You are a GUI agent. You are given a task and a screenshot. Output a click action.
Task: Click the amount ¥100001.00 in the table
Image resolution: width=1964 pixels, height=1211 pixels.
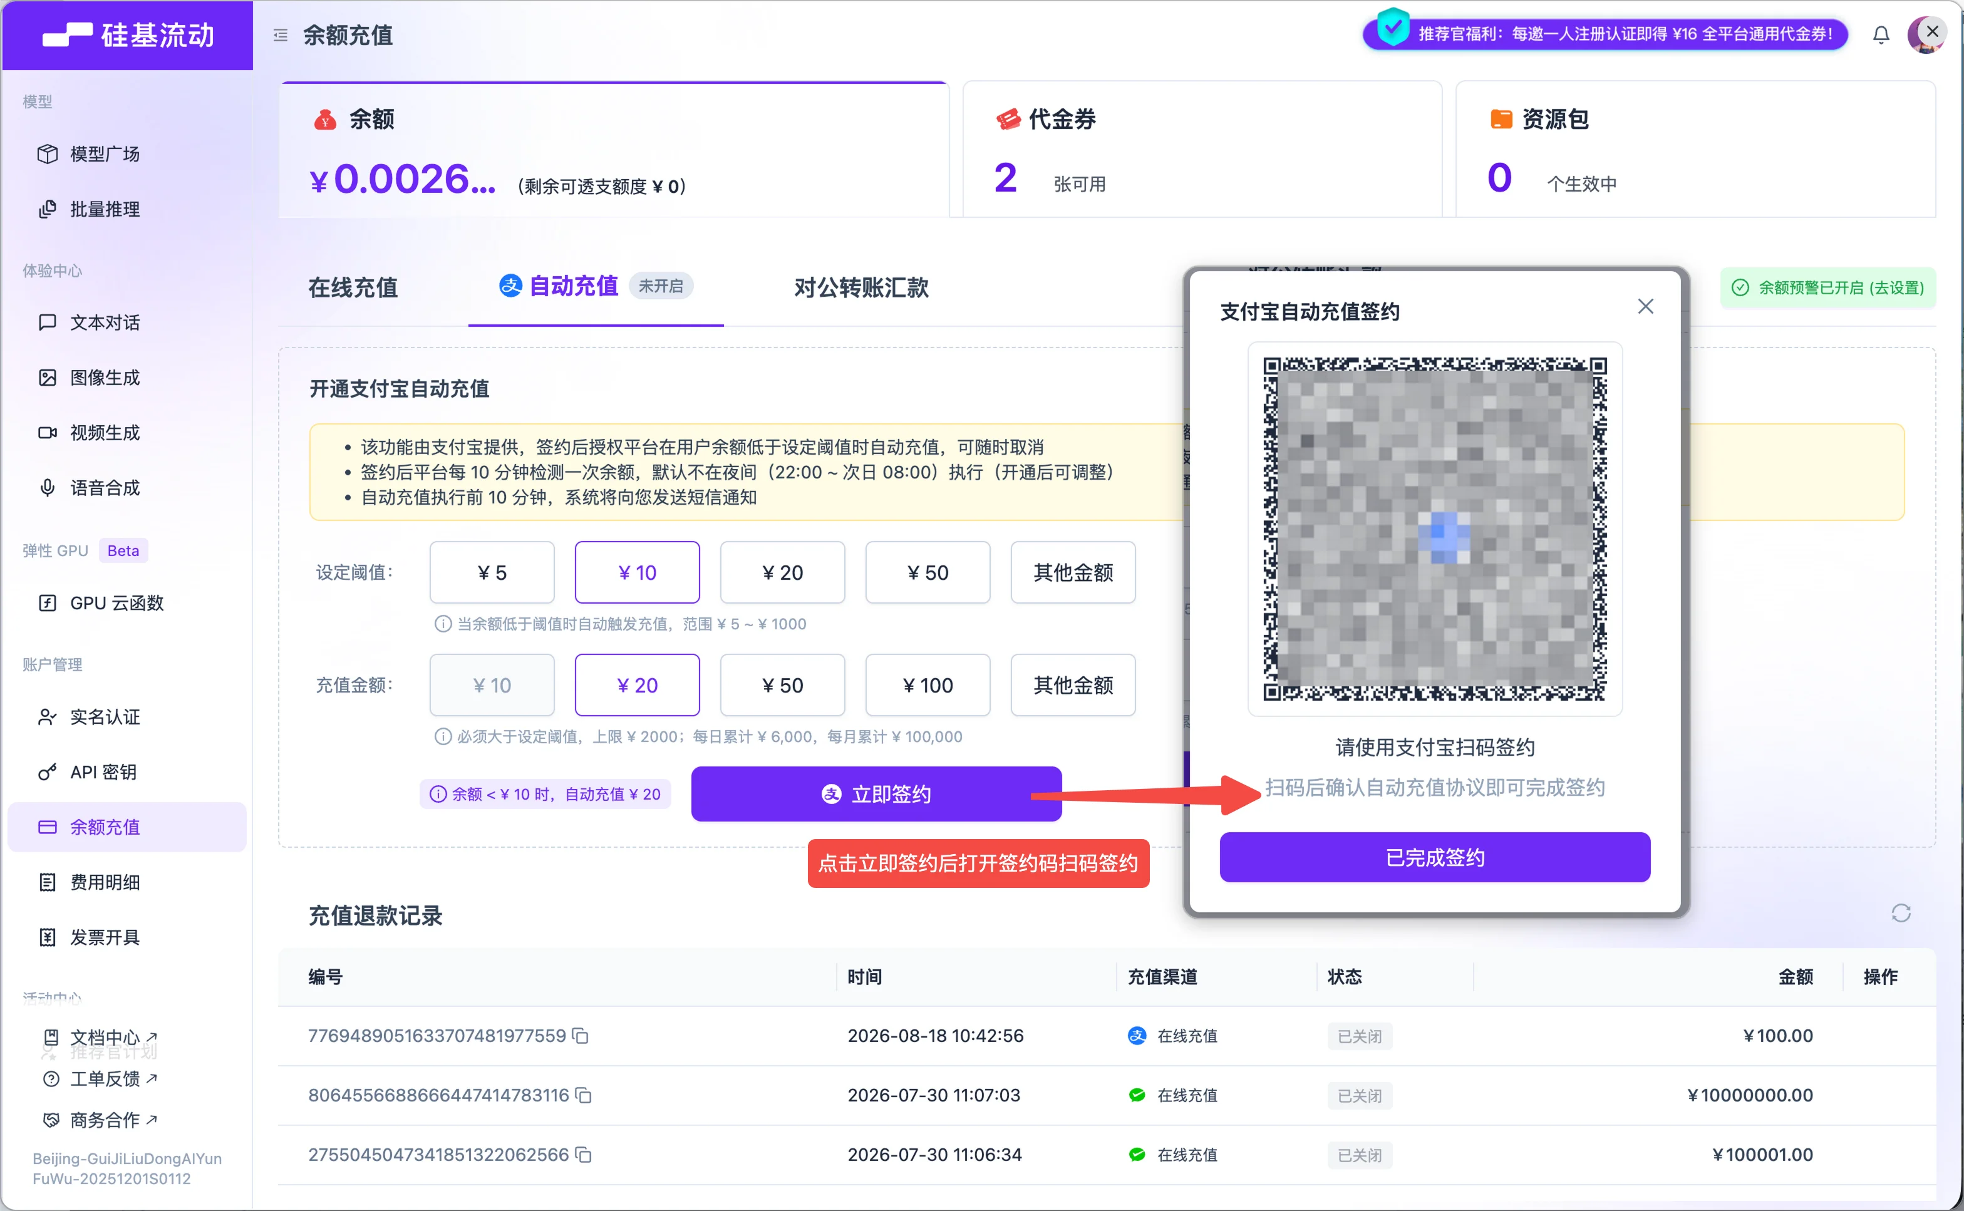[1762, 1154]
